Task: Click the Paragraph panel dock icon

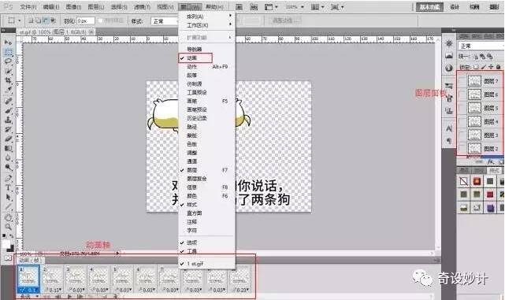Action: (449, 141)
